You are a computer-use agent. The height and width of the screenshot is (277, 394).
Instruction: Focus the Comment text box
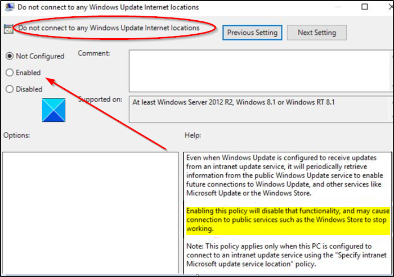point(260,71)
